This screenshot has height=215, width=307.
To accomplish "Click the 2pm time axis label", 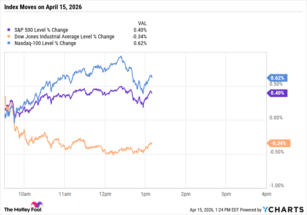I will coord(185,194).
